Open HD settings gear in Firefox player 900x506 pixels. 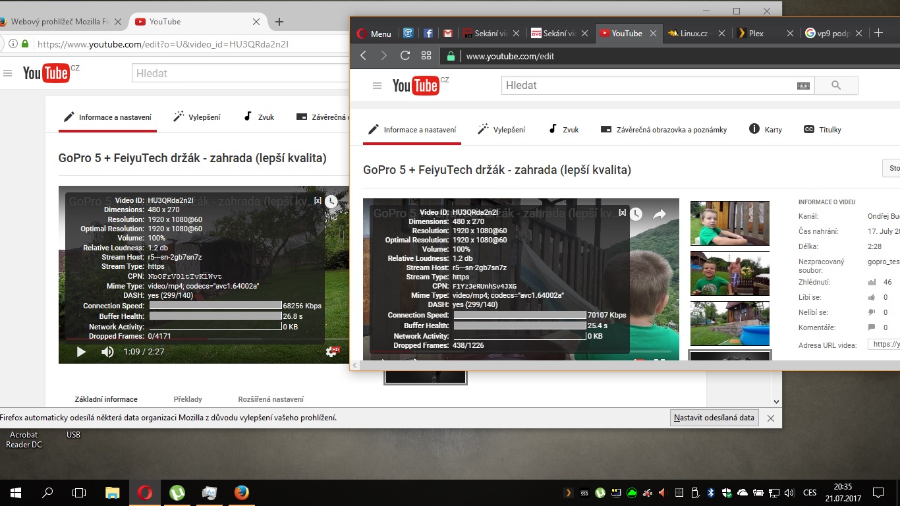pyautogui.click(x=333, y=352)
